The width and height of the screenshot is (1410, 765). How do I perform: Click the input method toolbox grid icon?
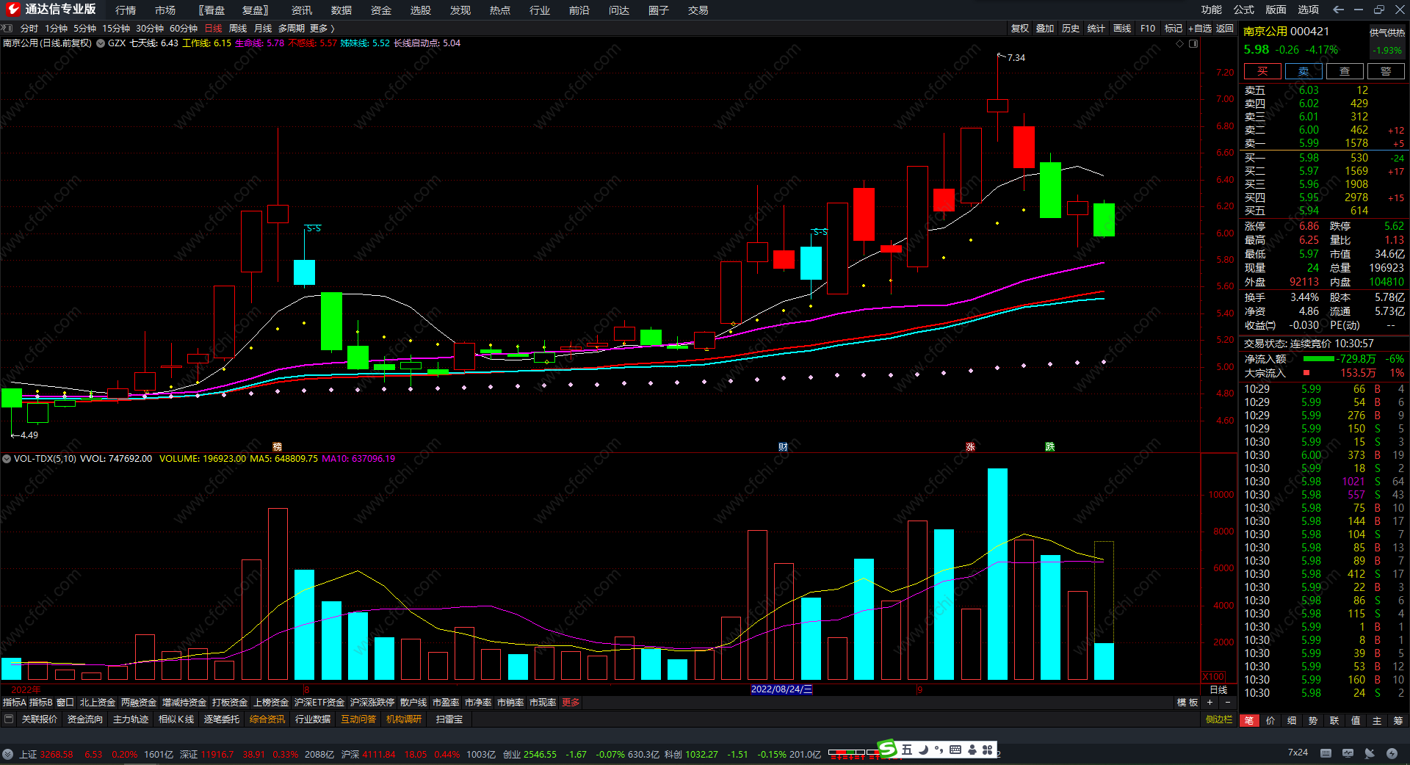(x=988, y=750)
